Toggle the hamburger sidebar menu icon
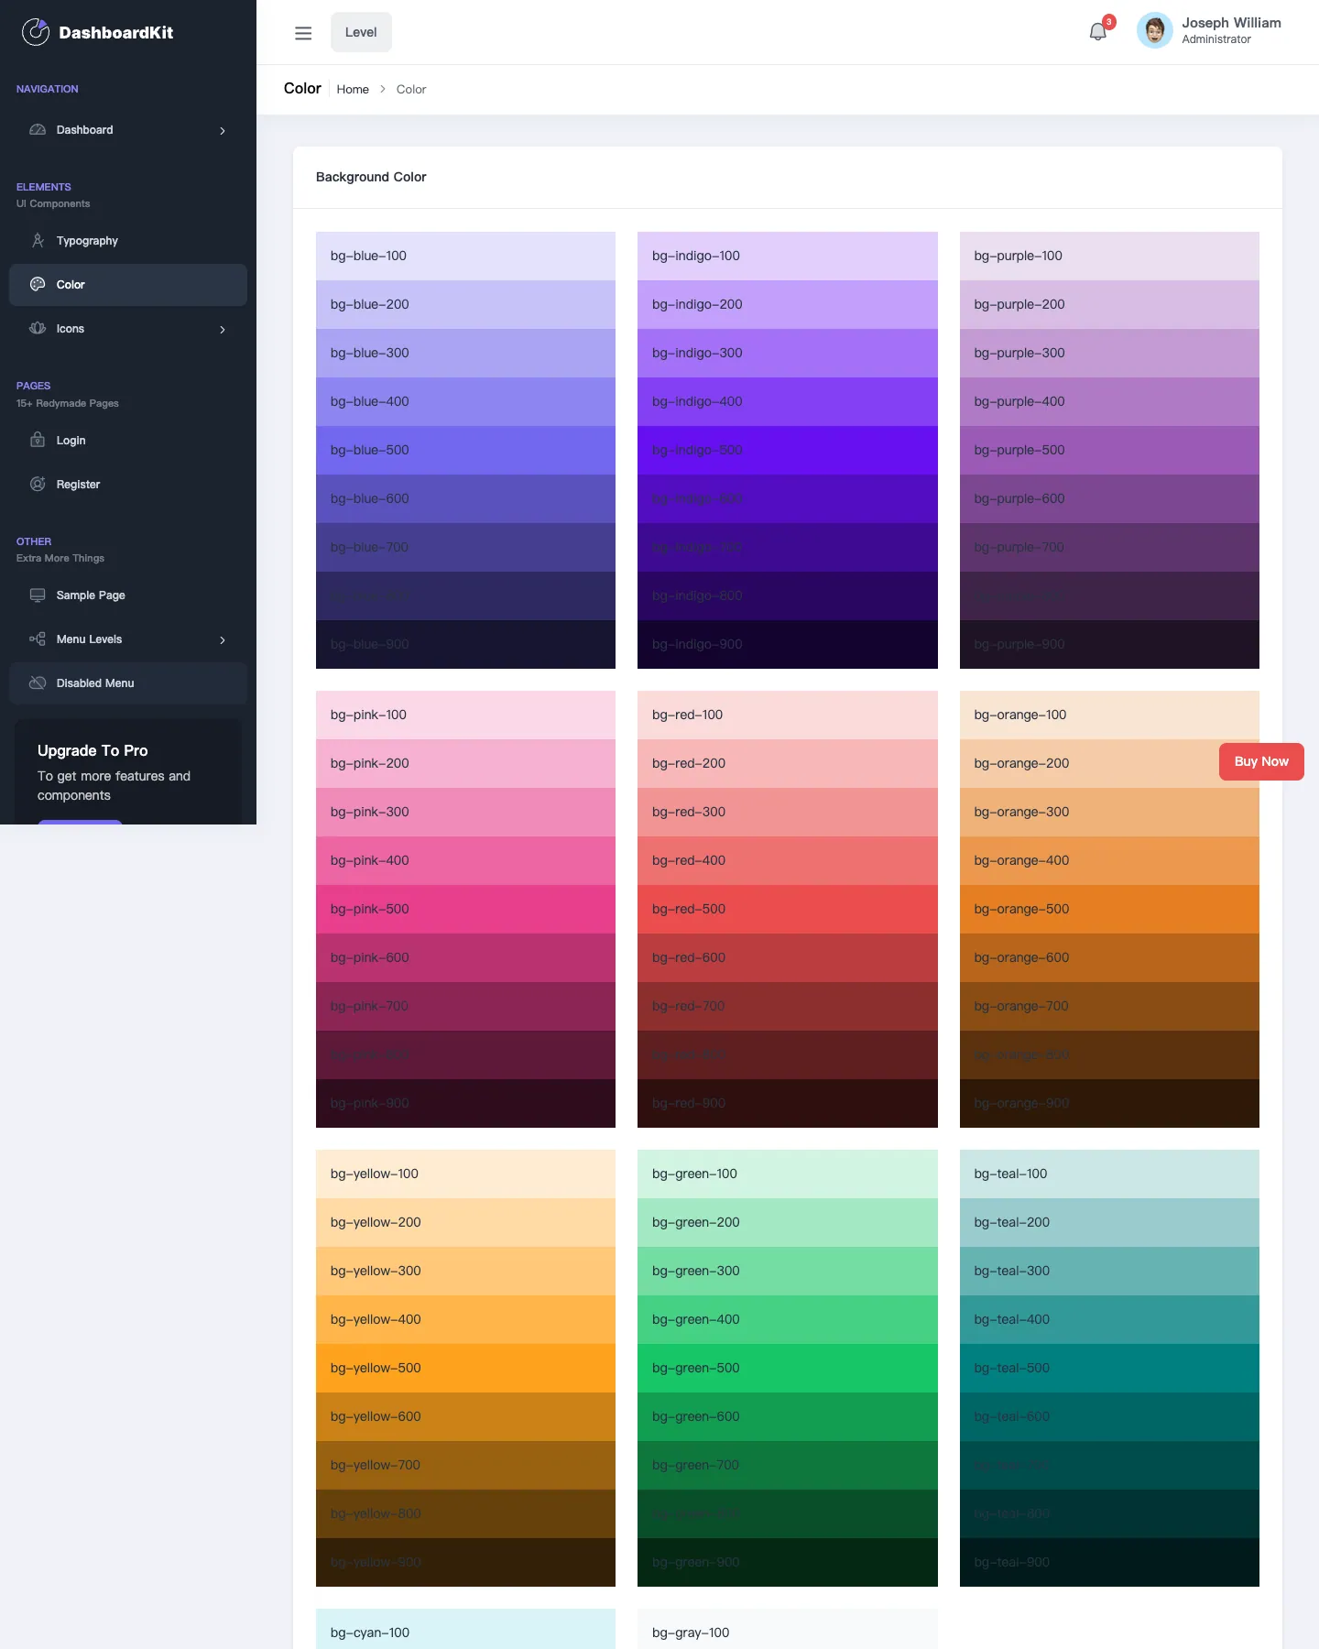The image size is (1319, 1649). coord(303,33)
